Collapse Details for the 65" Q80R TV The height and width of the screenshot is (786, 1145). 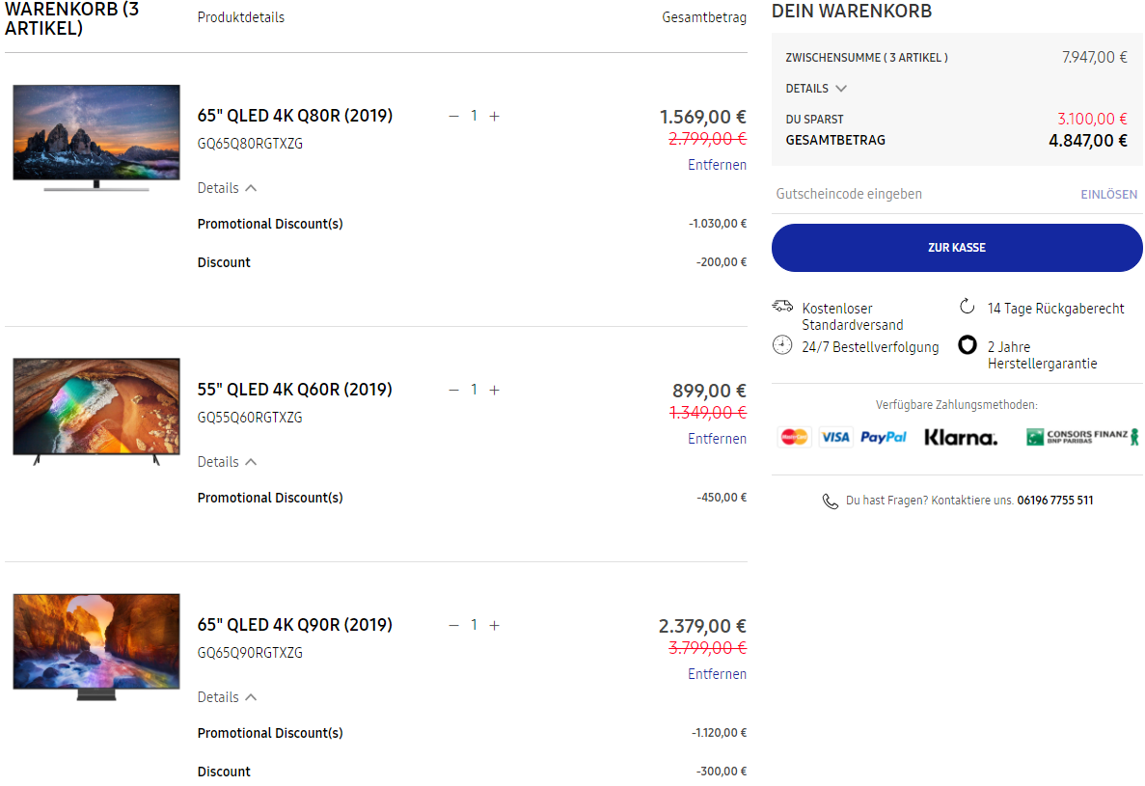[x=227, y=188]
